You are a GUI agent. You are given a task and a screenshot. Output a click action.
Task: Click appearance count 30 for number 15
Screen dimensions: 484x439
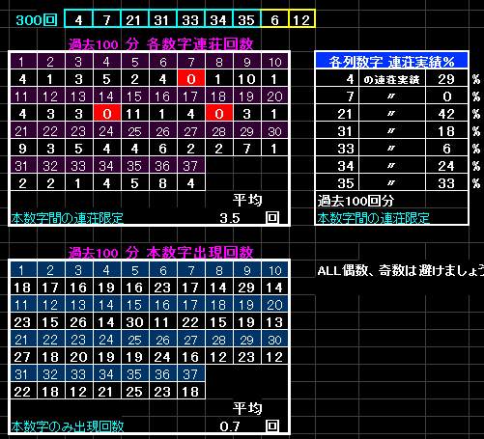point(134,322)
